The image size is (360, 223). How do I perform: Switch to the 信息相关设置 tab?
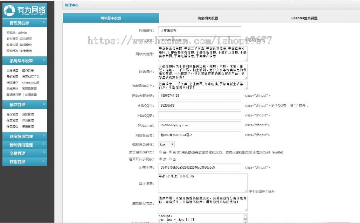click(208, 18)
